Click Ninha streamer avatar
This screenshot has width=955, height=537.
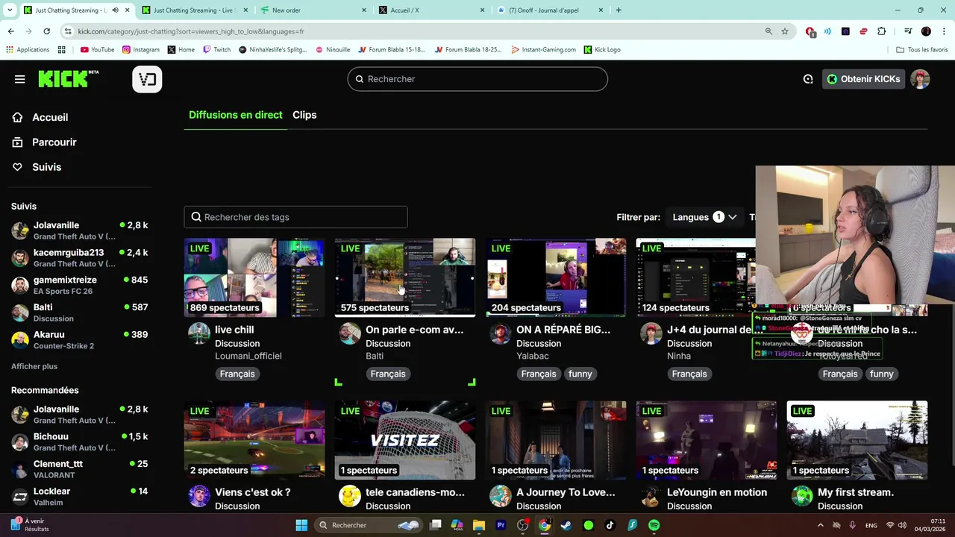point(651,333)
